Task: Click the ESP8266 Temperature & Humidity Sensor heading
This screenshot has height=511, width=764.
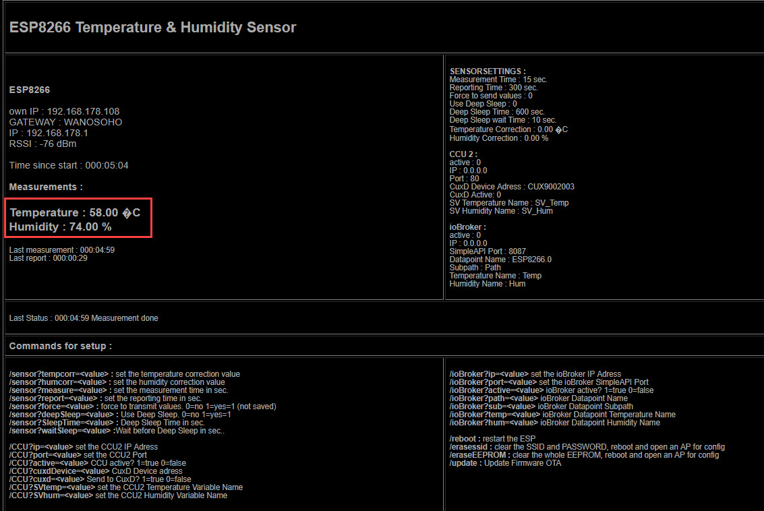Action: pos(152,27)
